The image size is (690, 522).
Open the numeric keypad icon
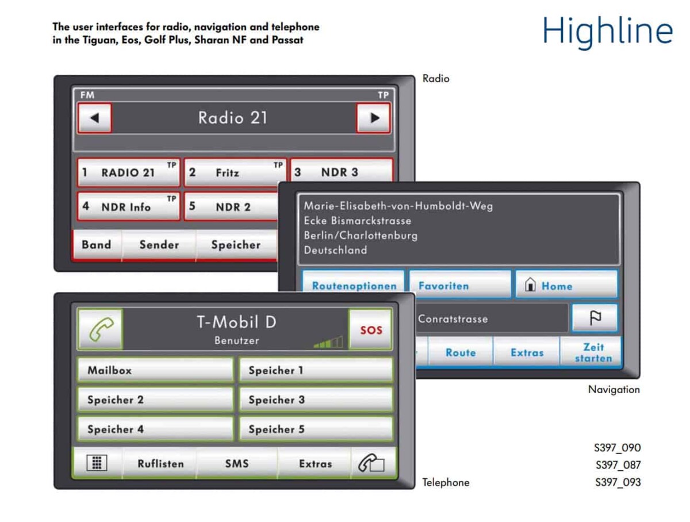pyautogui.click(x=97, y=463)
